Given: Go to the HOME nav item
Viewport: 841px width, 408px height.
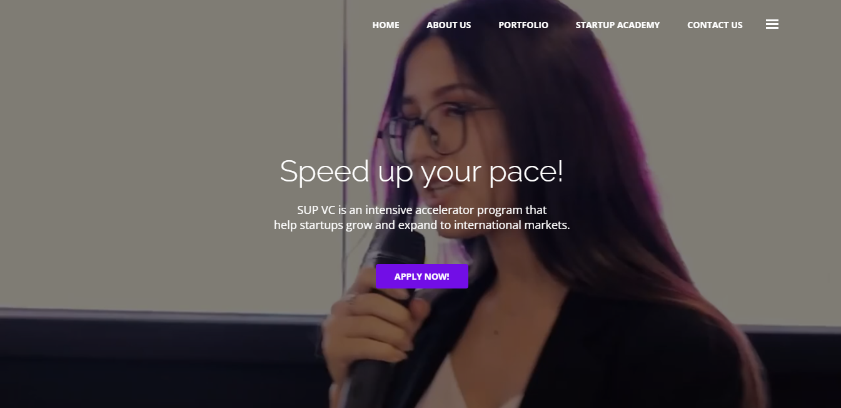Looking at the screenshot, I should tap(386, 25).
